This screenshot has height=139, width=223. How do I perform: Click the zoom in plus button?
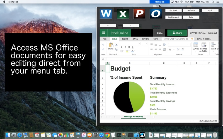pos(108,25)
